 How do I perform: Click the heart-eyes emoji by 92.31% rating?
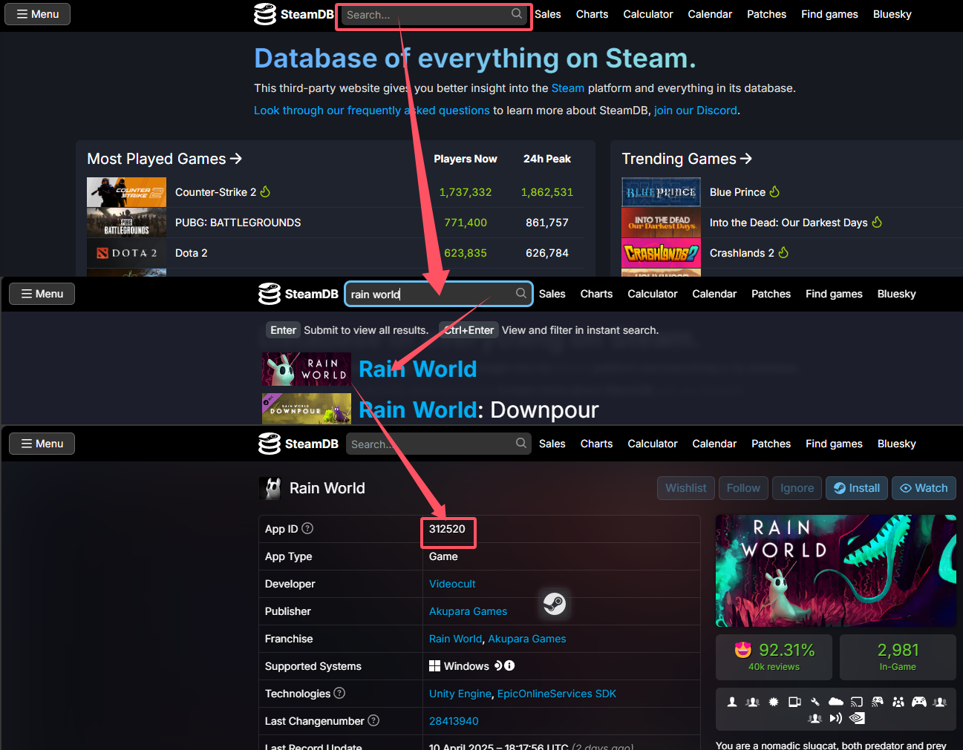(742, 650)
